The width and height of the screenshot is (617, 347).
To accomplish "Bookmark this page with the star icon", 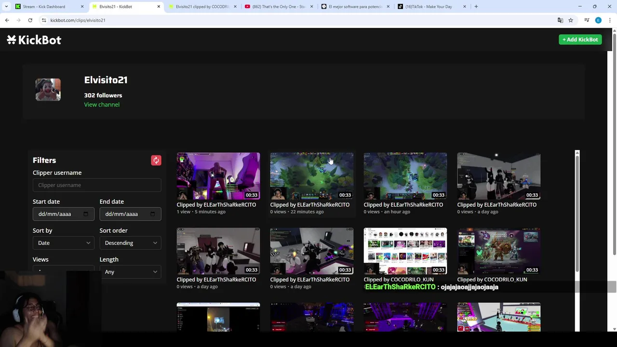I will tap(571, 20).
